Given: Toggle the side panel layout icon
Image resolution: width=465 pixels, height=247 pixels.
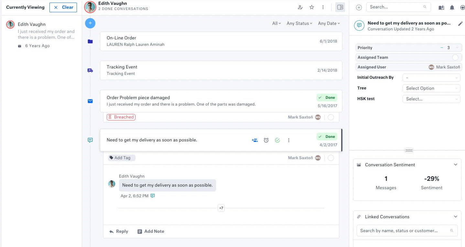Looking at the screenshot, I should pos(340,7).
